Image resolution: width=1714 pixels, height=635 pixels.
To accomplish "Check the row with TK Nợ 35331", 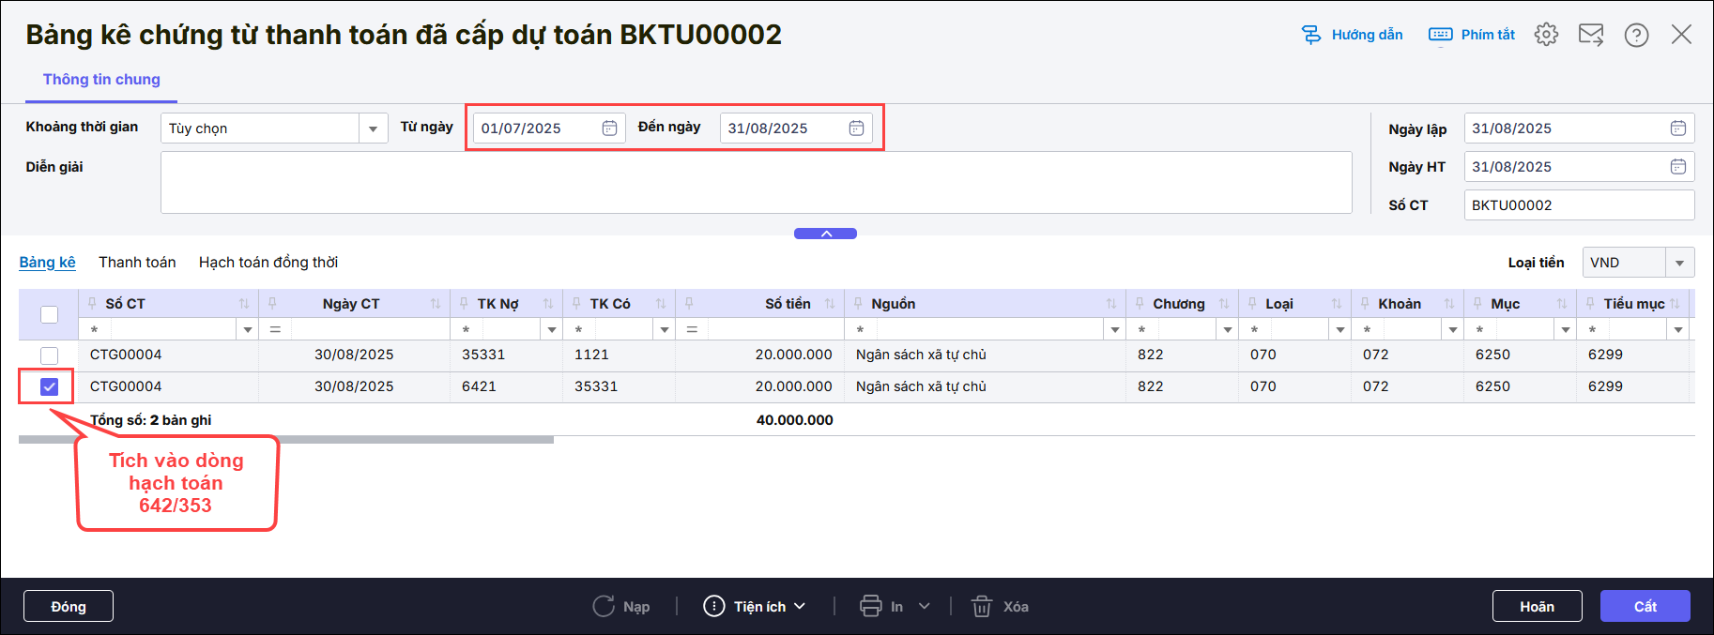I will (x=50, y=355).
